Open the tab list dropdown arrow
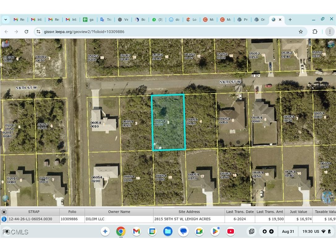Viewport: 336px width, 252px height. (6, 20)
